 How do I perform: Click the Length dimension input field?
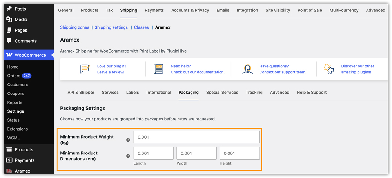(154, 153)
